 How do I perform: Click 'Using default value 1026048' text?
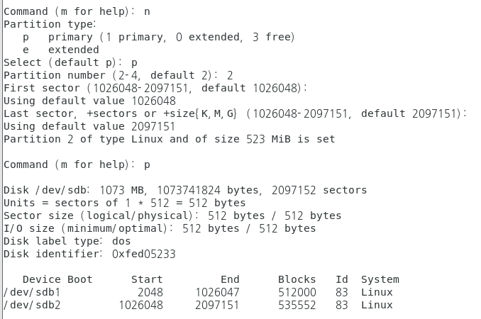[89, 101]
